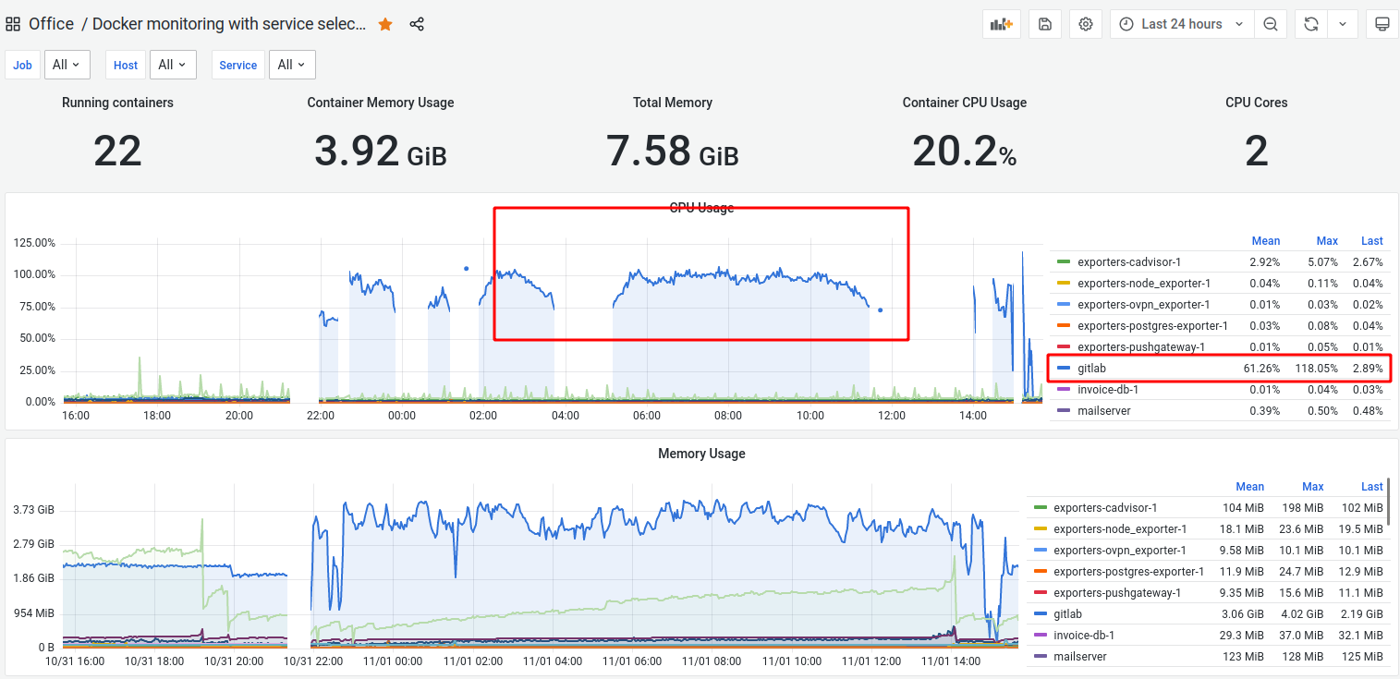Click the CPU Cores panel title

pos(1257,103)
